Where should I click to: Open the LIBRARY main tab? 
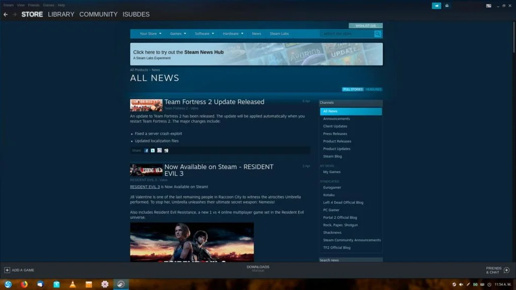[61, 15]
